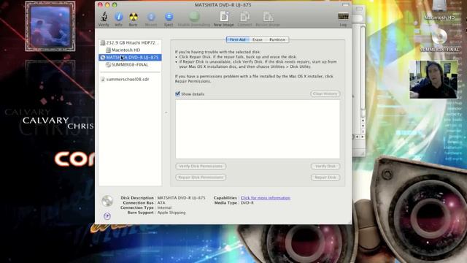This screenshot has height=263, width=467.
Task: Click the Repair Disk button
Action: point(325,178)
